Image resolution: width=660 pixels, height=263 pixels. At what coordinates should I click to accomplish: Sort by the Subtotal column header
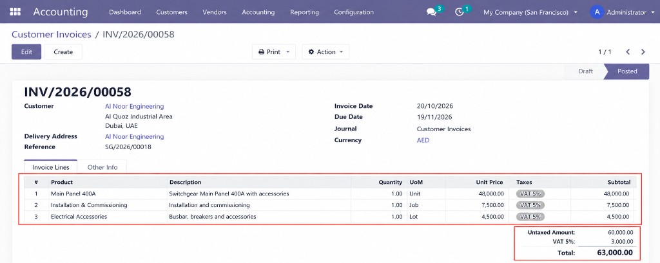point(619,182)
